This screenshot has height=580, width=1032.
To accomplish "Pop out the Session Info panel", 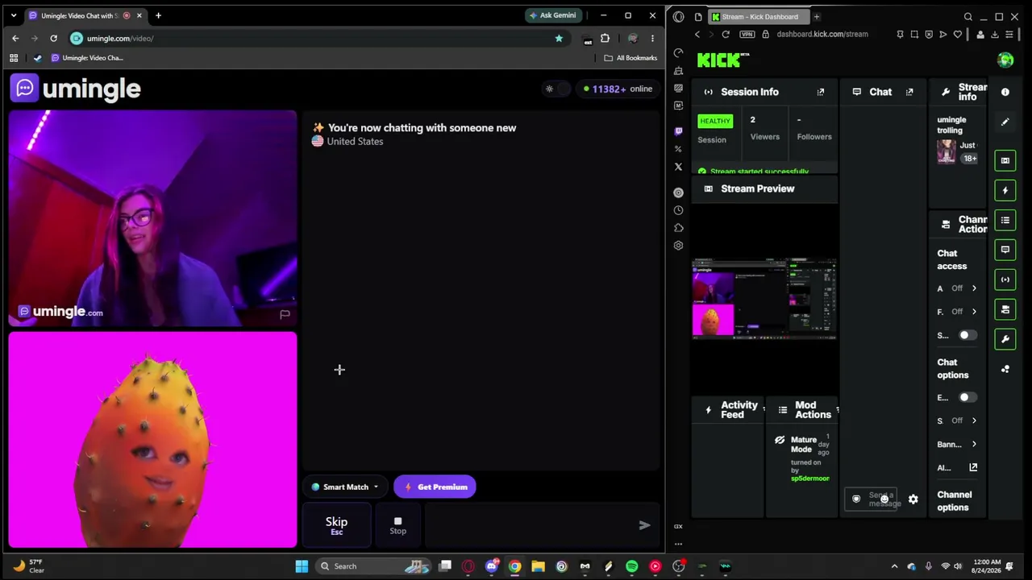I will pos(821,92).
